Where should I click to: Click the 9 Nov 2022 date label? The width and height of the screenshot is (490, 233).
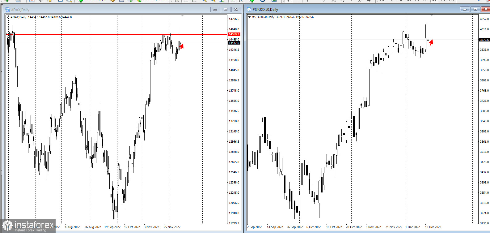click(x=373, y=227)
